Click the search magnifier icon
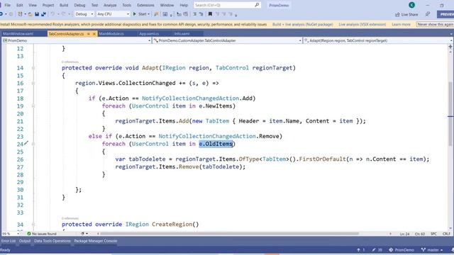The height and width of the screenshot is (255, 454). click(x=257, y=5)
